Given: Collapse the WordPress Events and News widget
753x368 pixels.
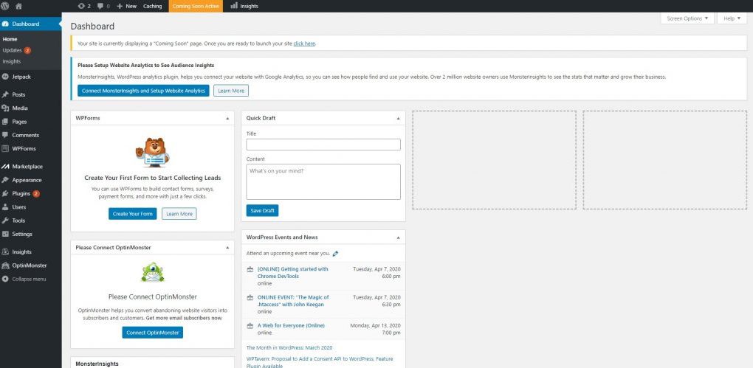Looking at the screenshot, I should tap(398, 237).
